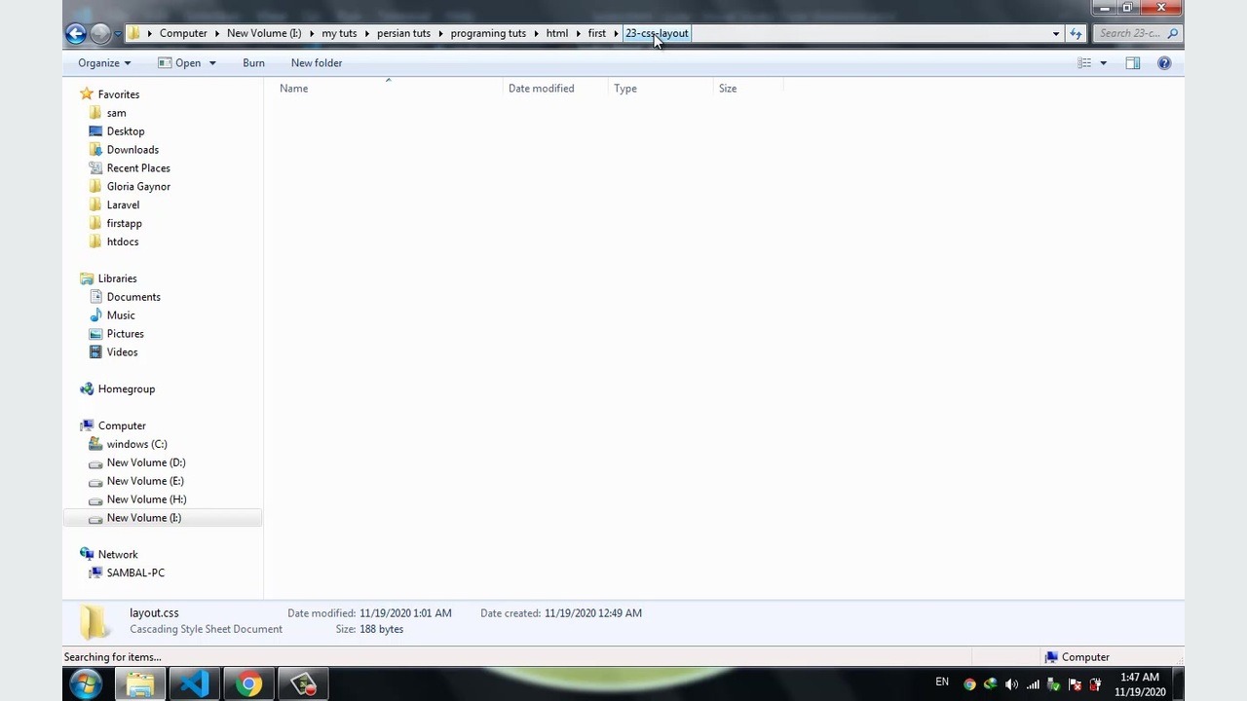Expand the arrow after 'programing tuts' breadcrumb
The width and height of the screenshot is (1247, 701).
click(536, 33)
